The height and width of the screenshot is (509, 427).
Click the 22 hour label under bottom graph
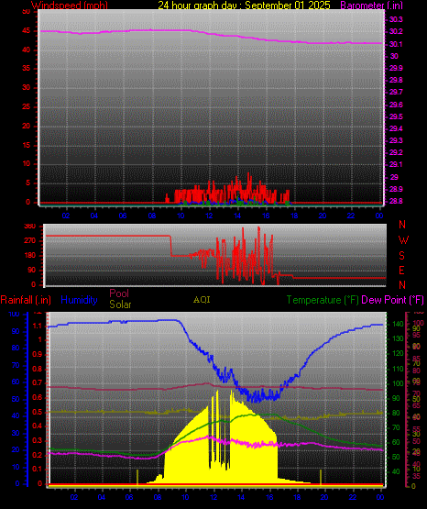coord(353,497)
